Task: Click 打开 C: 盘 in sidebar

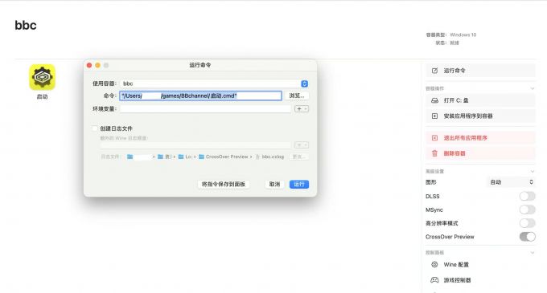Action: coord(480,100)
